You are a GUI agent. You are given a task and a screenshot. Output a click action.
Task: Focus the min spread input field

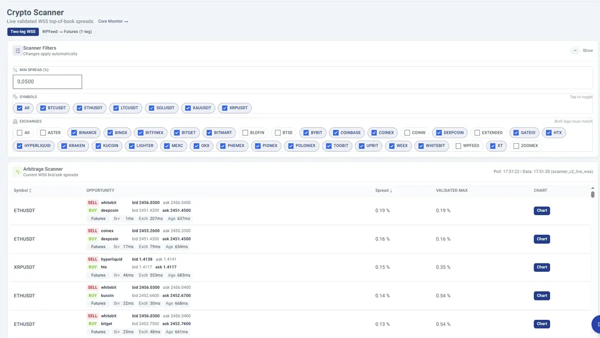(47, 82)
